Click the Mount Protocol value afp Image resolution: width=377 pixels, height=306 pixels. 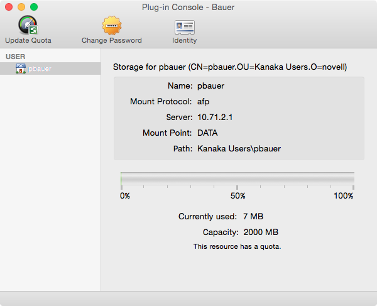[204, 101]
